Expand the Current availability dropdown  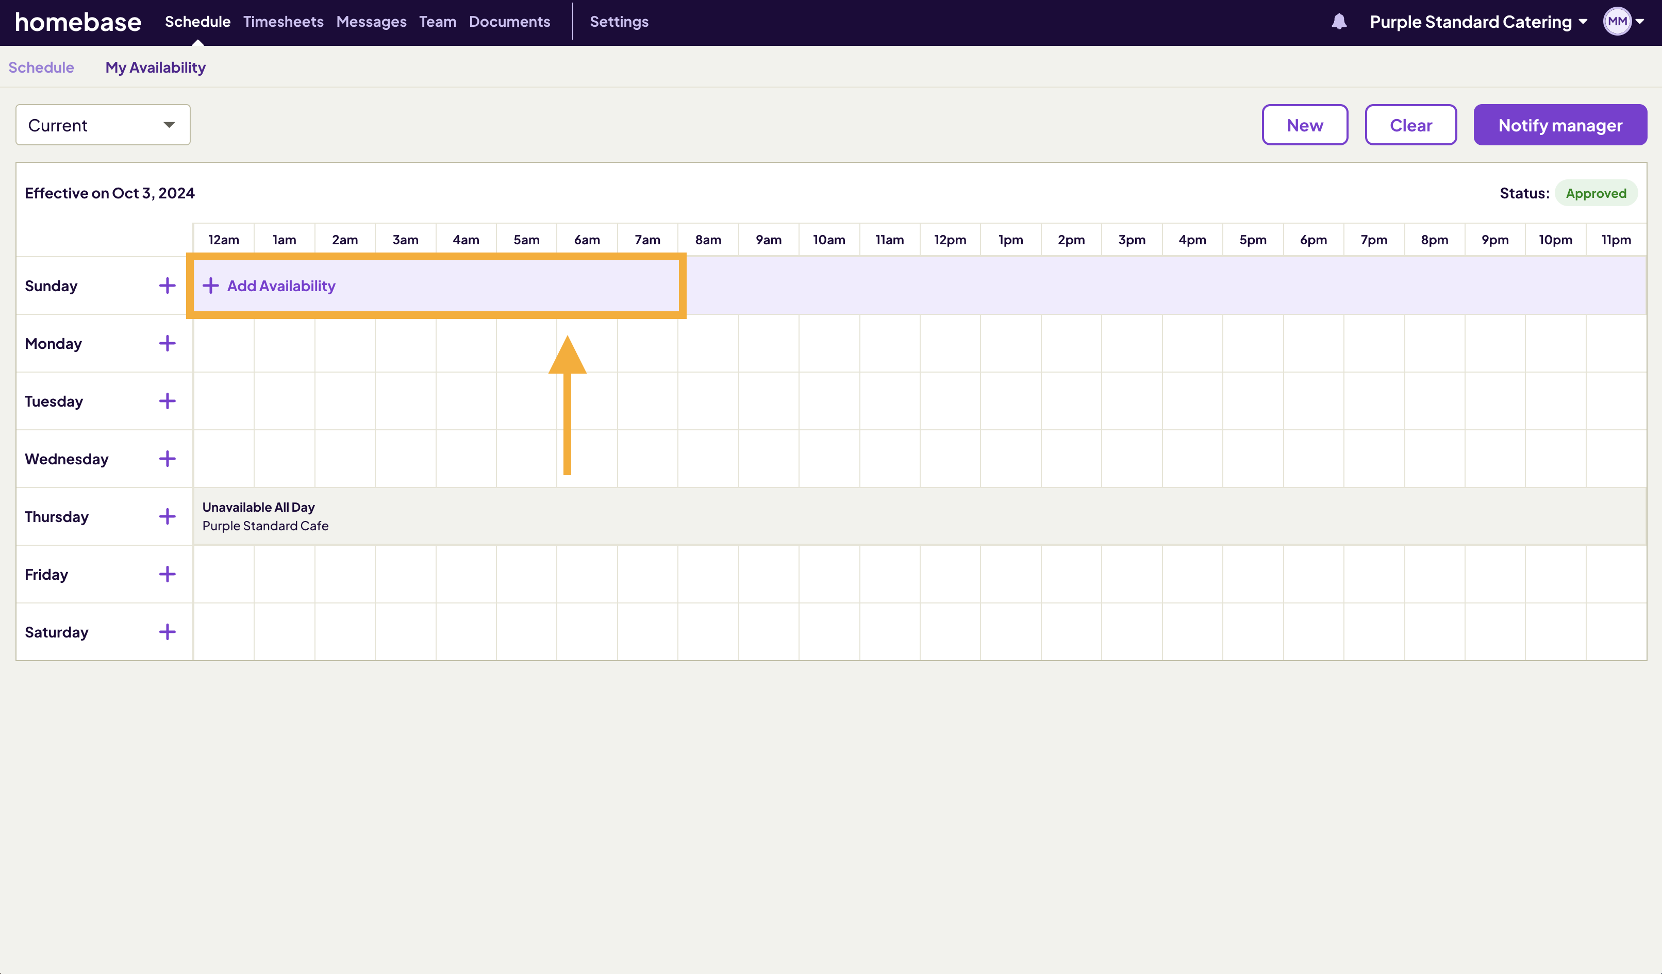click(103, 125)
